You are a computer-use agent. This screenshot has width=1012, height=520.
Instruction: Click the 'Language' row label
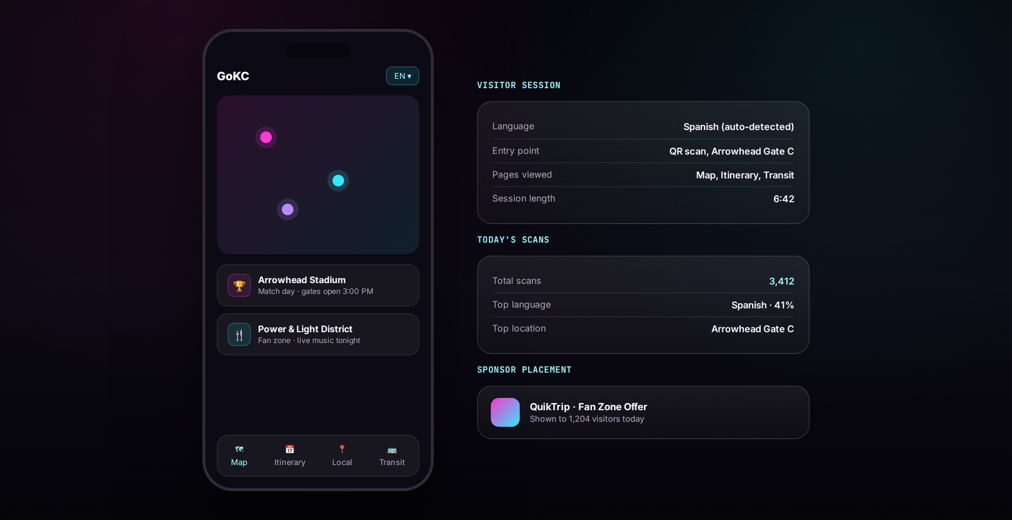point(513,126)
